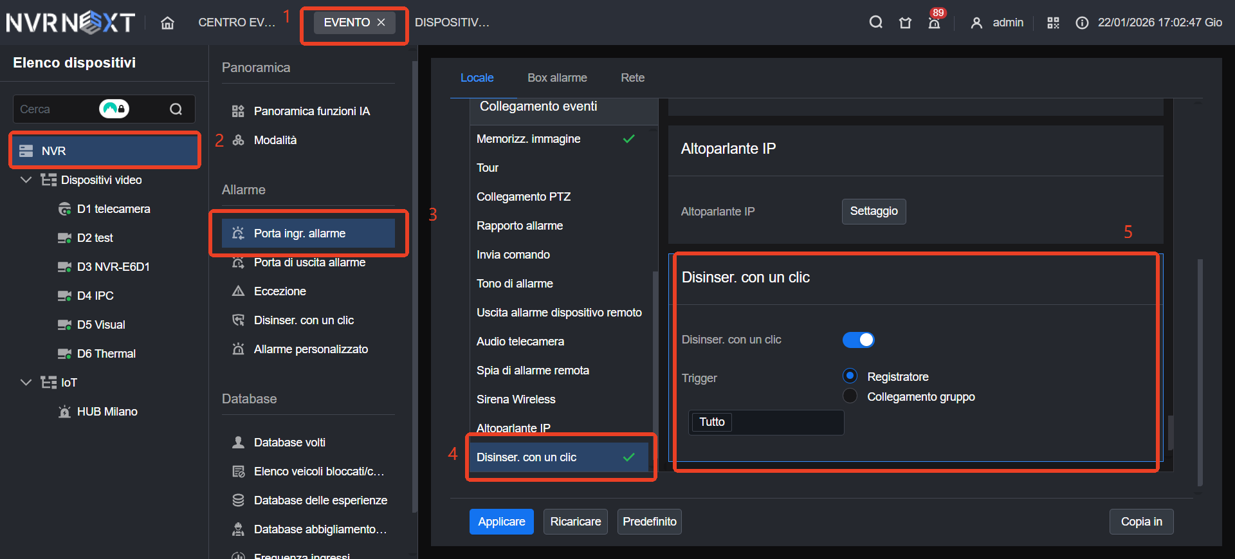Click the info icon beside date
The image size is (1235, 559).
[1082, 23]
